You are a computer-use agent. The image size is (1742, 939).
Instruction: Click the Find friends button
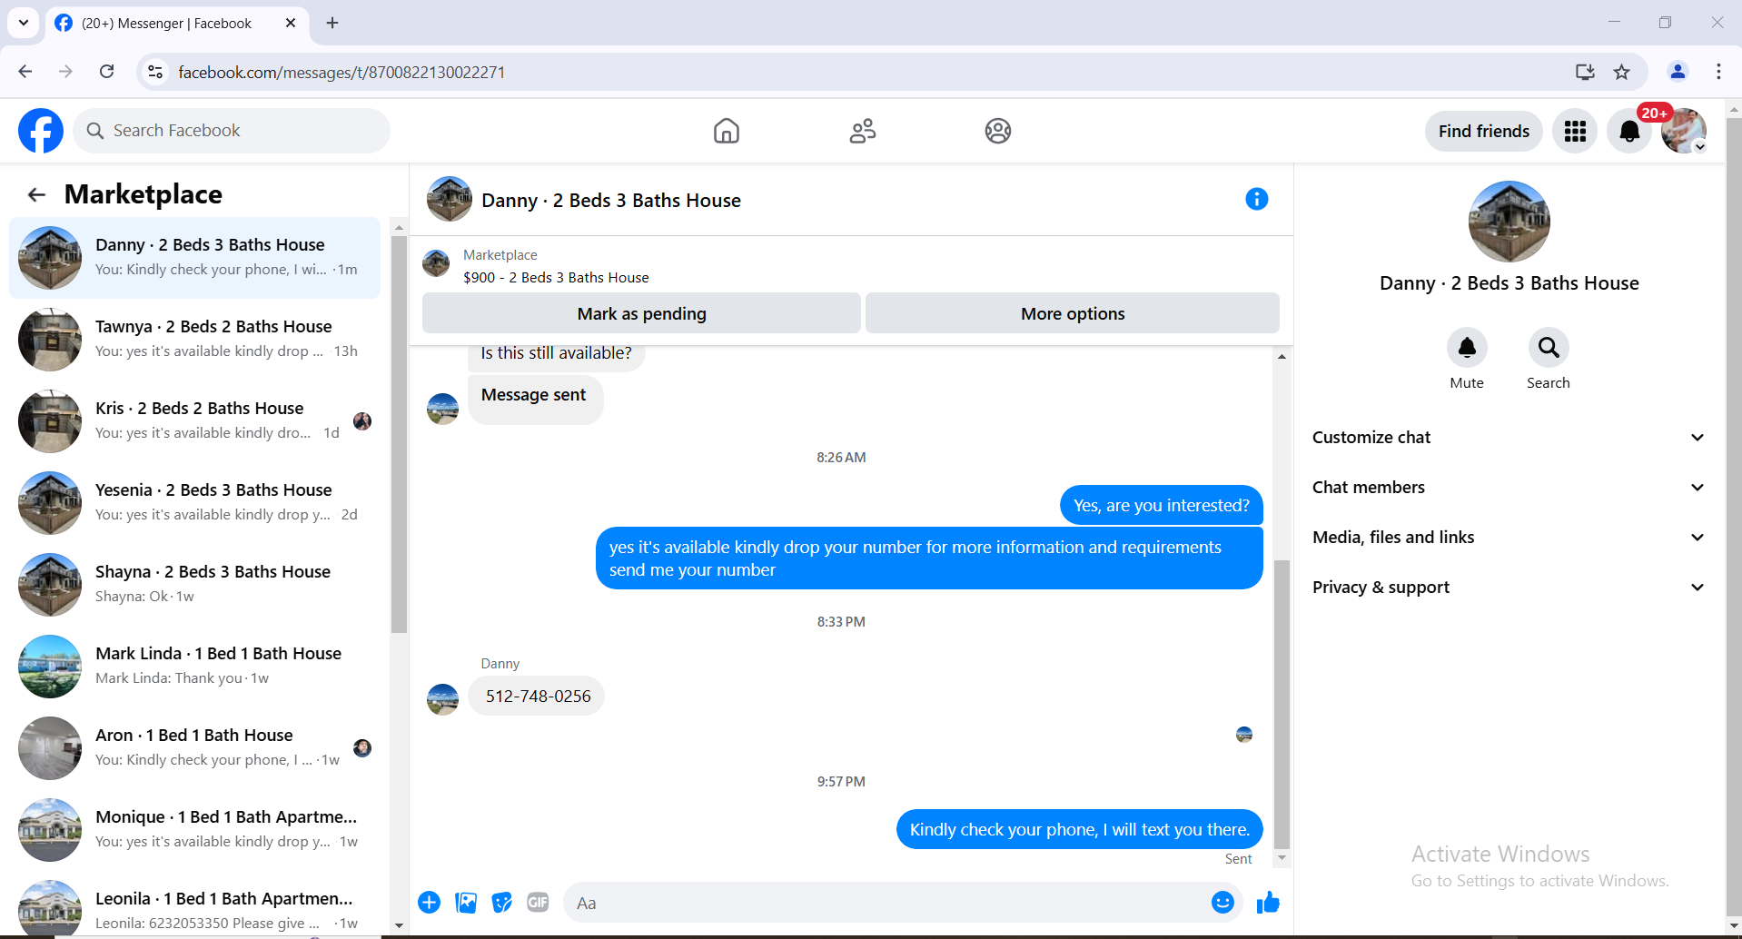pos(1484,132)
